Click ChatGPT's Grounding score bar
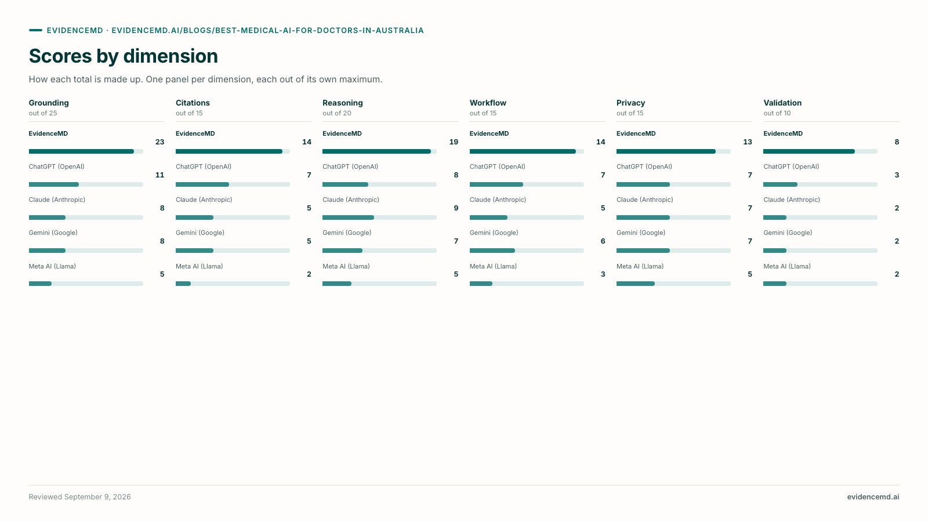 [x=86, y=184]
